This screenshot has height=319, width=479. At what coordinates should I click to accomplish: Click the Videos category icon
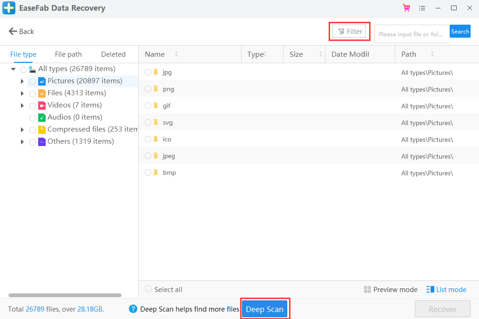point(42,105)
